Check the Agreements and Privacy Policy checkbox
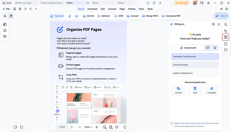Image resolution: width=231 pixels, height=132 pixels. click(172, 123)
